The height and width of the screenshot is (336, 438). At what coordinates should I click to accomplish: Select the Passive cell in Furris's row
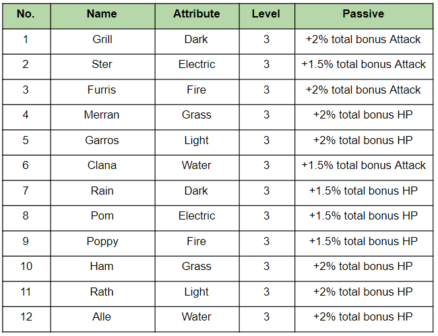click(x=363, y=90)
